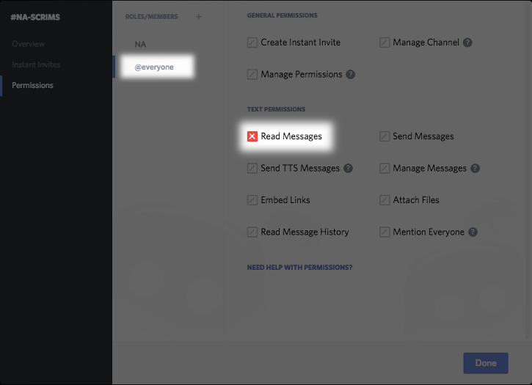Toggle Read Message History checkbox
The height and width of the screenshot is (385, 532).
point(252,232)
